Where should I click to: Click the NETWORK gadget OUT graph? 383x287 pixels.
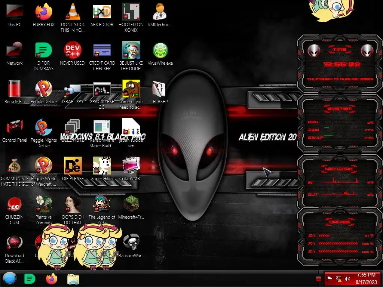point(340,193)
